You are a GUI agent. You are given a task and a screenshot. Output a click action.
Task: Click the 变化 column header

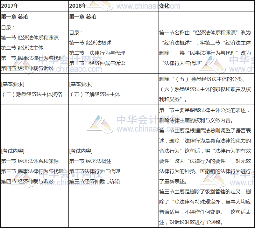click(162, 5)
